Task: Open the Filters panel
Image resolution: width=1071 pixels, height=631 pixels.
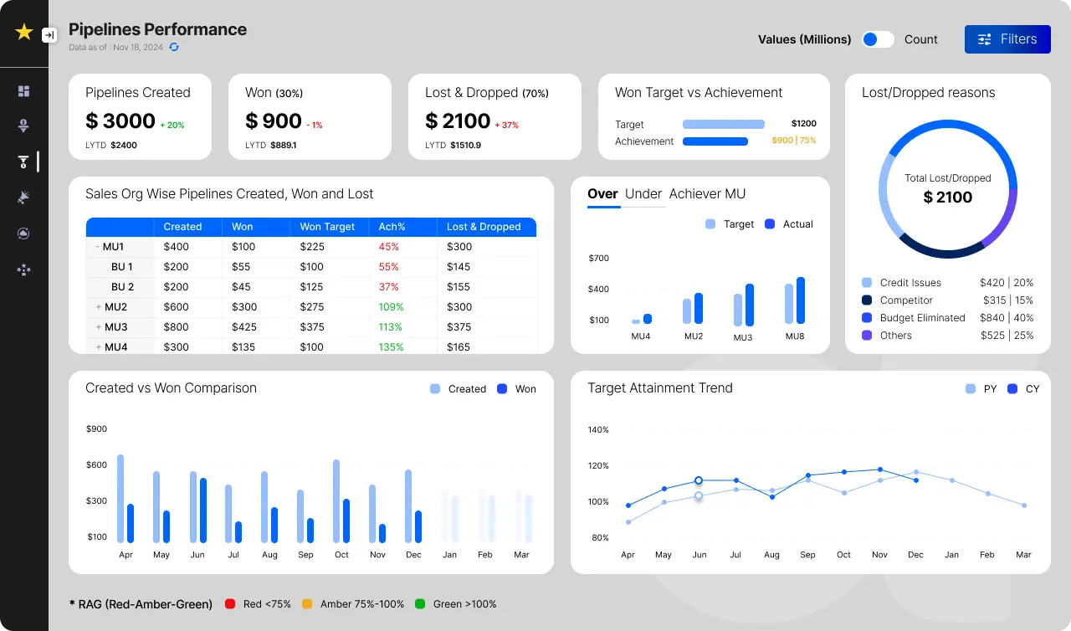Action: (x=1007, y=39)
